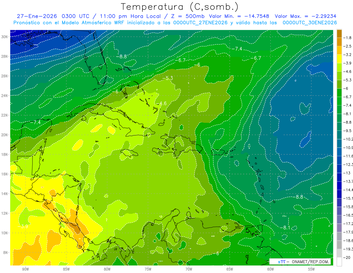This screenshot has width=353, height=273.
Task: Click the -5.3 contour label on the map
Action: (x=167, y=78)
